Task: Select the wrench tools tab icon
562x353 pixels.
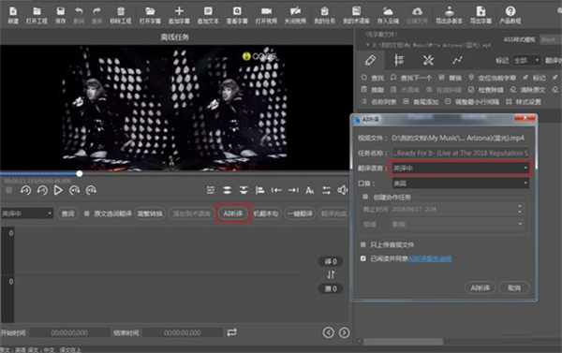Action: [428, 60]
